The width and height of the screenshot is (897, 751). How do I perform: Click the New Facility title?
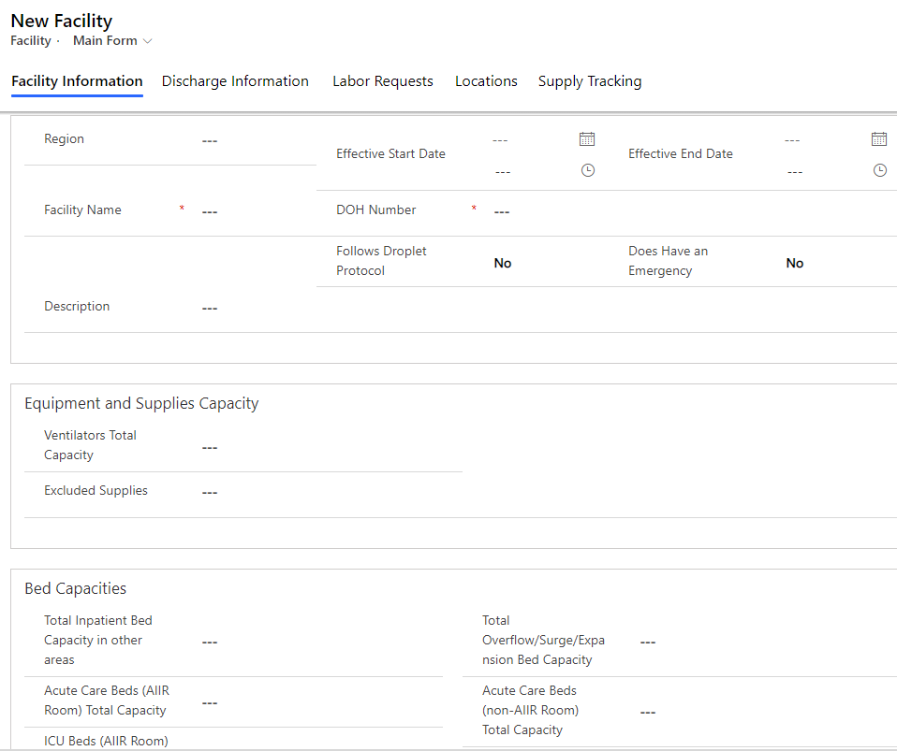pos(62,21)
